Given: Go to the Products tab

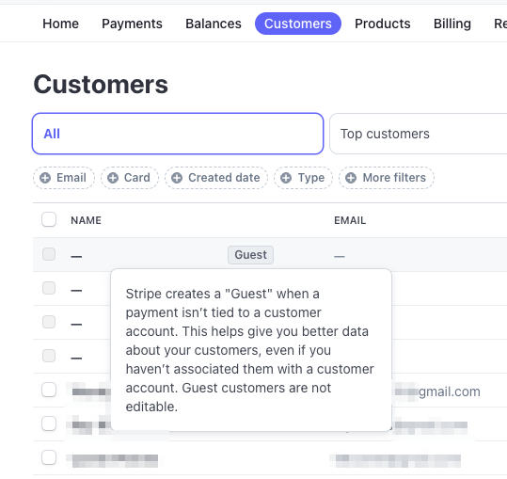Looking at the screenshot, I should click(383, 24).
